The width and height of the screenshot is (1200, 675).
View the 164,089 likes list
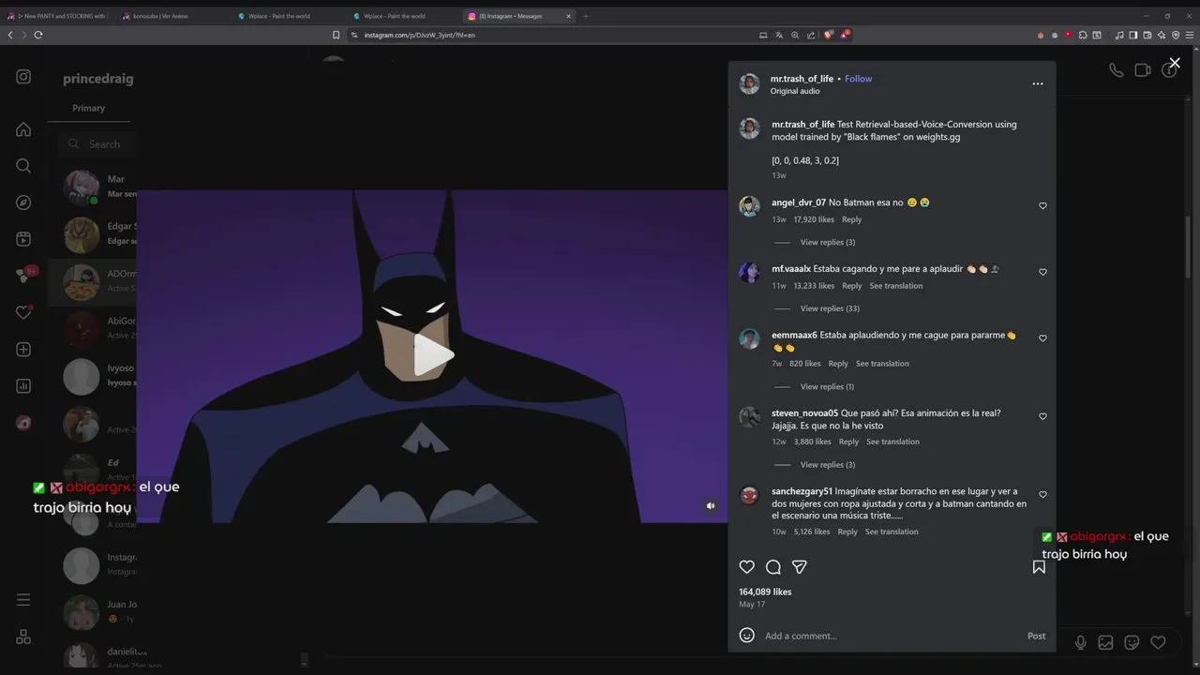point(765,592)
